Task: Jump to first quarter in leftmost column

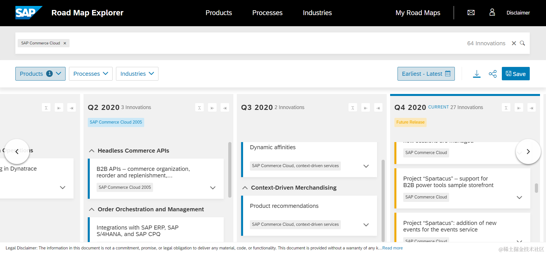Action: (x=59, y=108)
